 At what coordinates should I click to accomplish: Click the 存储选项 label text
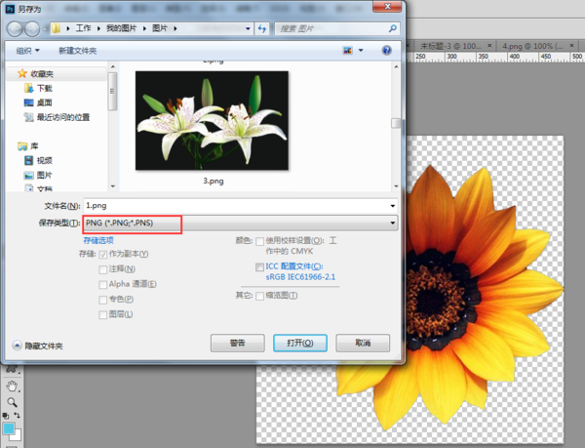98,240
